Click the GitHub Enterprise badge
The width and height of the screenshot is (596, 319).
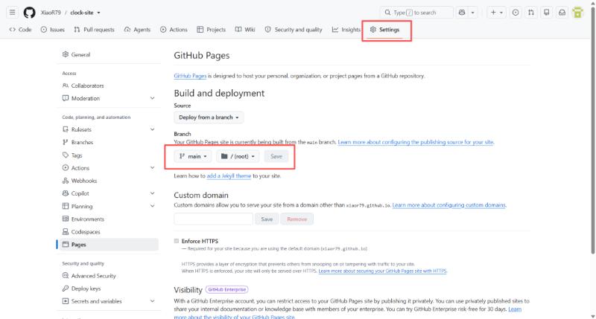[x=227, y=290]
